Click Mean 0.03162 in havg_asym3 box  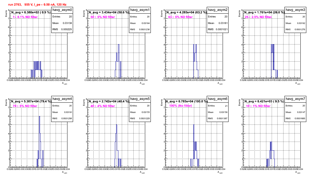pos(295,23)
